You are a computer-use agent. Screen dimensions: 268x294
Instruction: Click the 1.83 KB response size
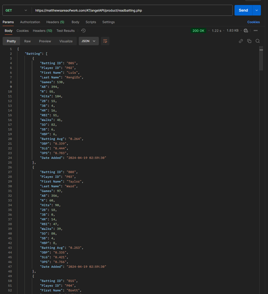pos(232,31)
